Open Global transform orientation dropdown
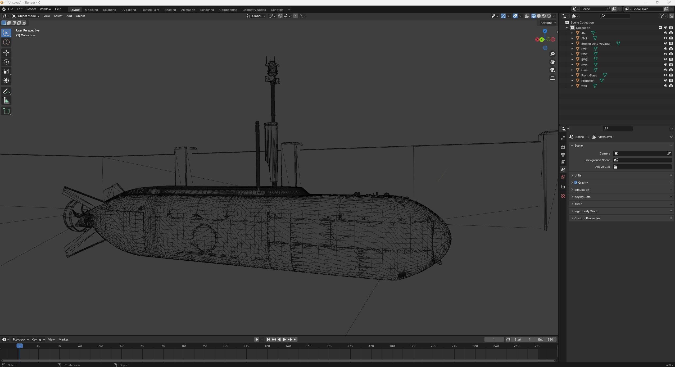Viewport: 675px width, 367px height. [256, 16]
